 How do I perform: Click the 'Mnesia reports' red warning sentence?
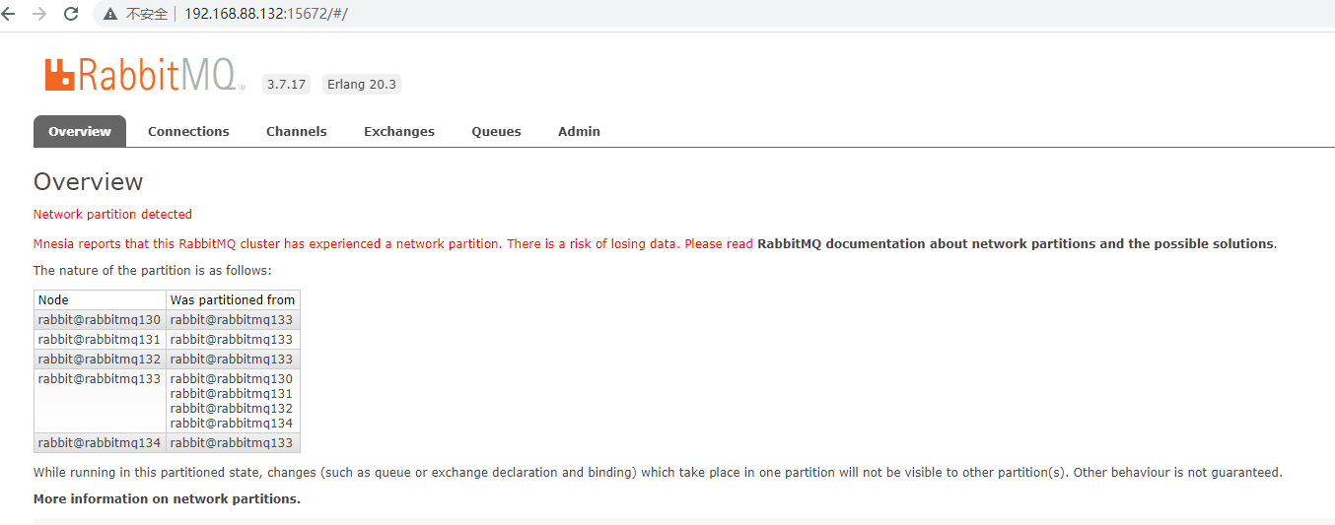pos(393,243)
